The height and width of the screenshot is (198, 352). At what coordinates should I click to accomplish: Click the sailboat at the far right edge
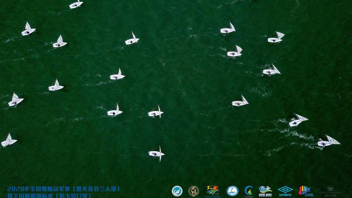(329, 142)
